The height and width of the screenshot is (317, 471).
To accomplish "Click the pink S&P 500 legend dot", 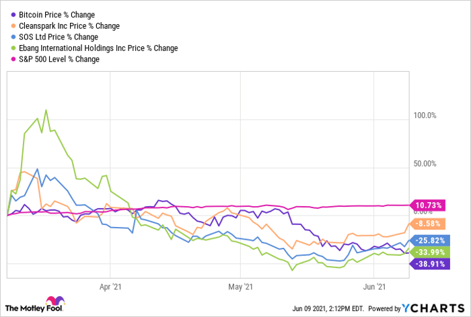I will (14, 59).
